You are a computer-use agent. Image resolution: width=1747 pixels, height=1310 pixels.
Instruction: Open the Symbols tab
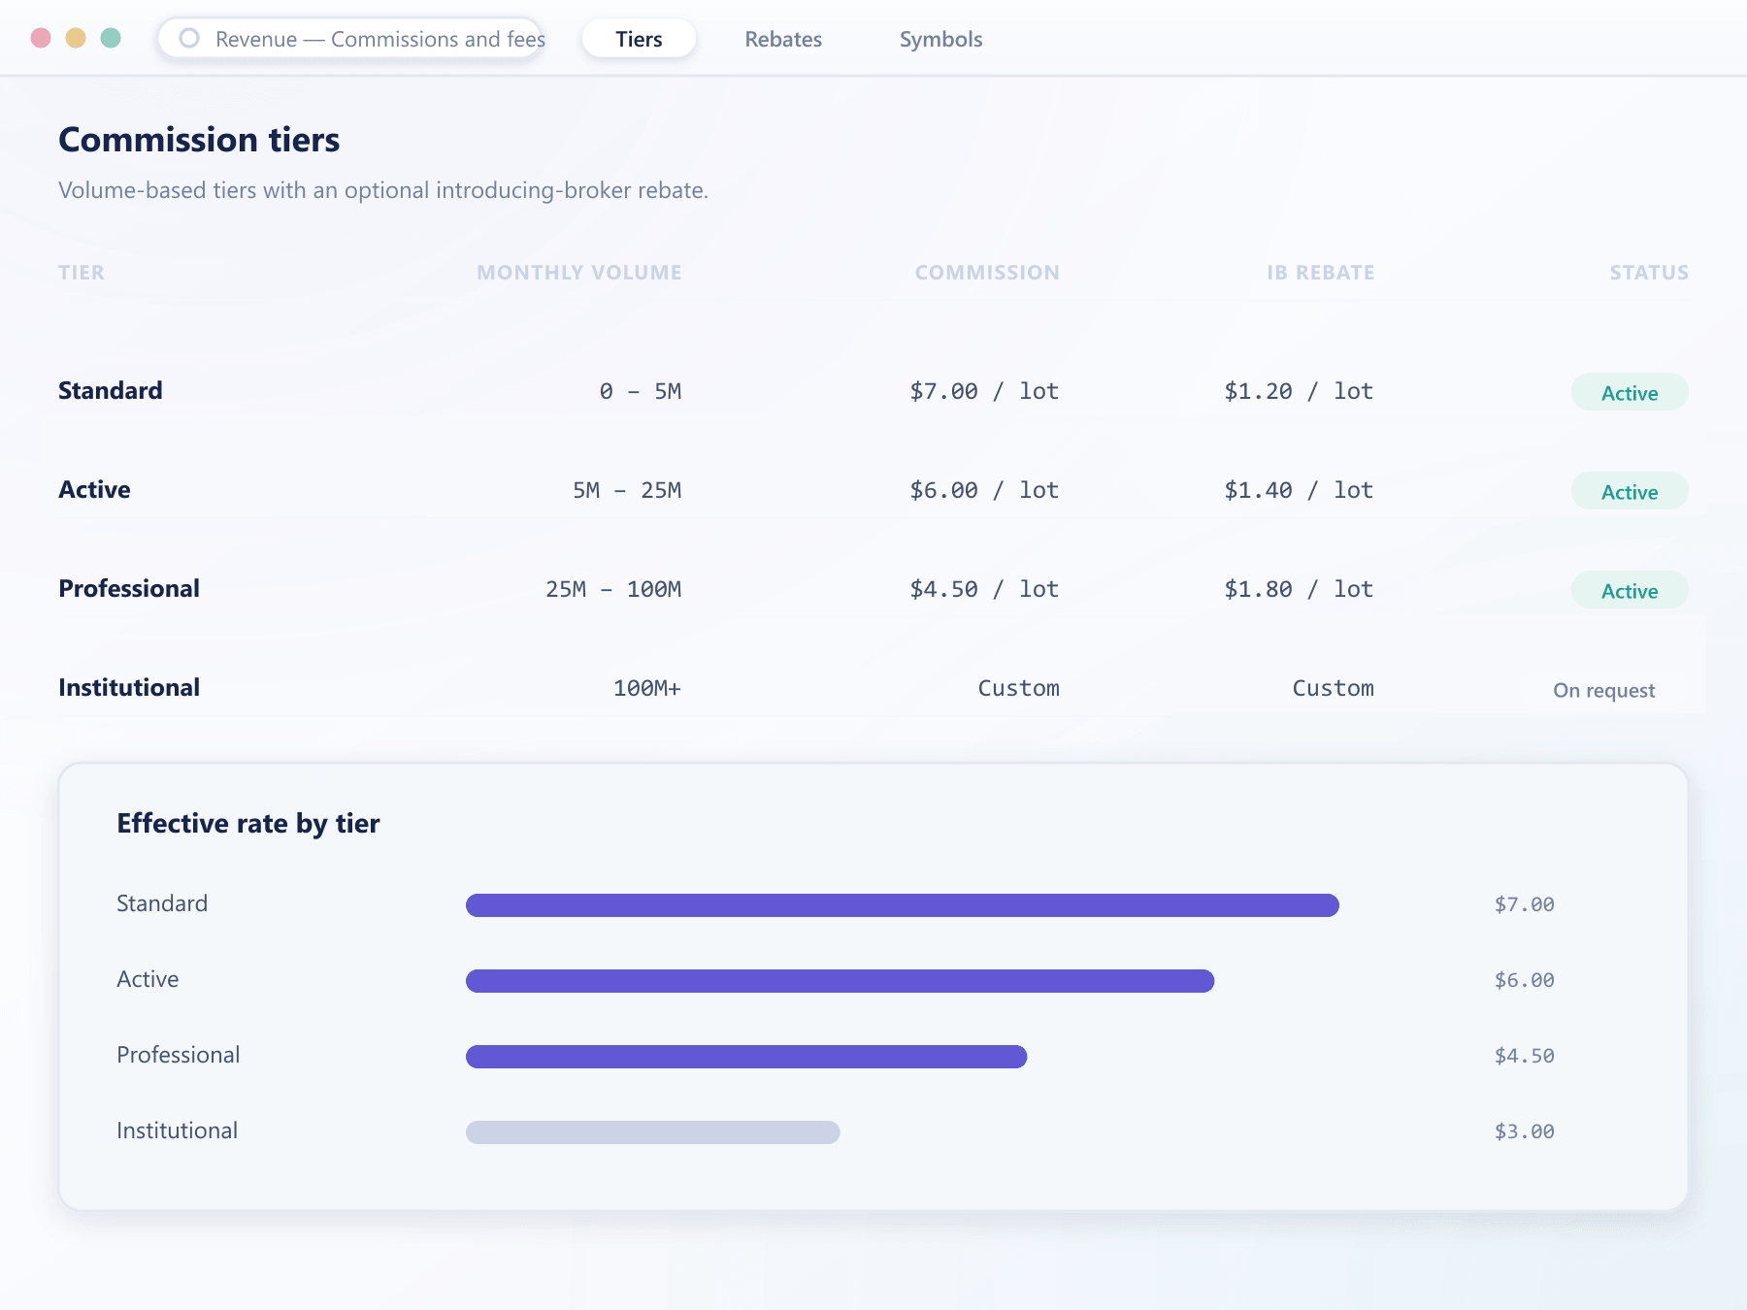[x=940, y=39]
